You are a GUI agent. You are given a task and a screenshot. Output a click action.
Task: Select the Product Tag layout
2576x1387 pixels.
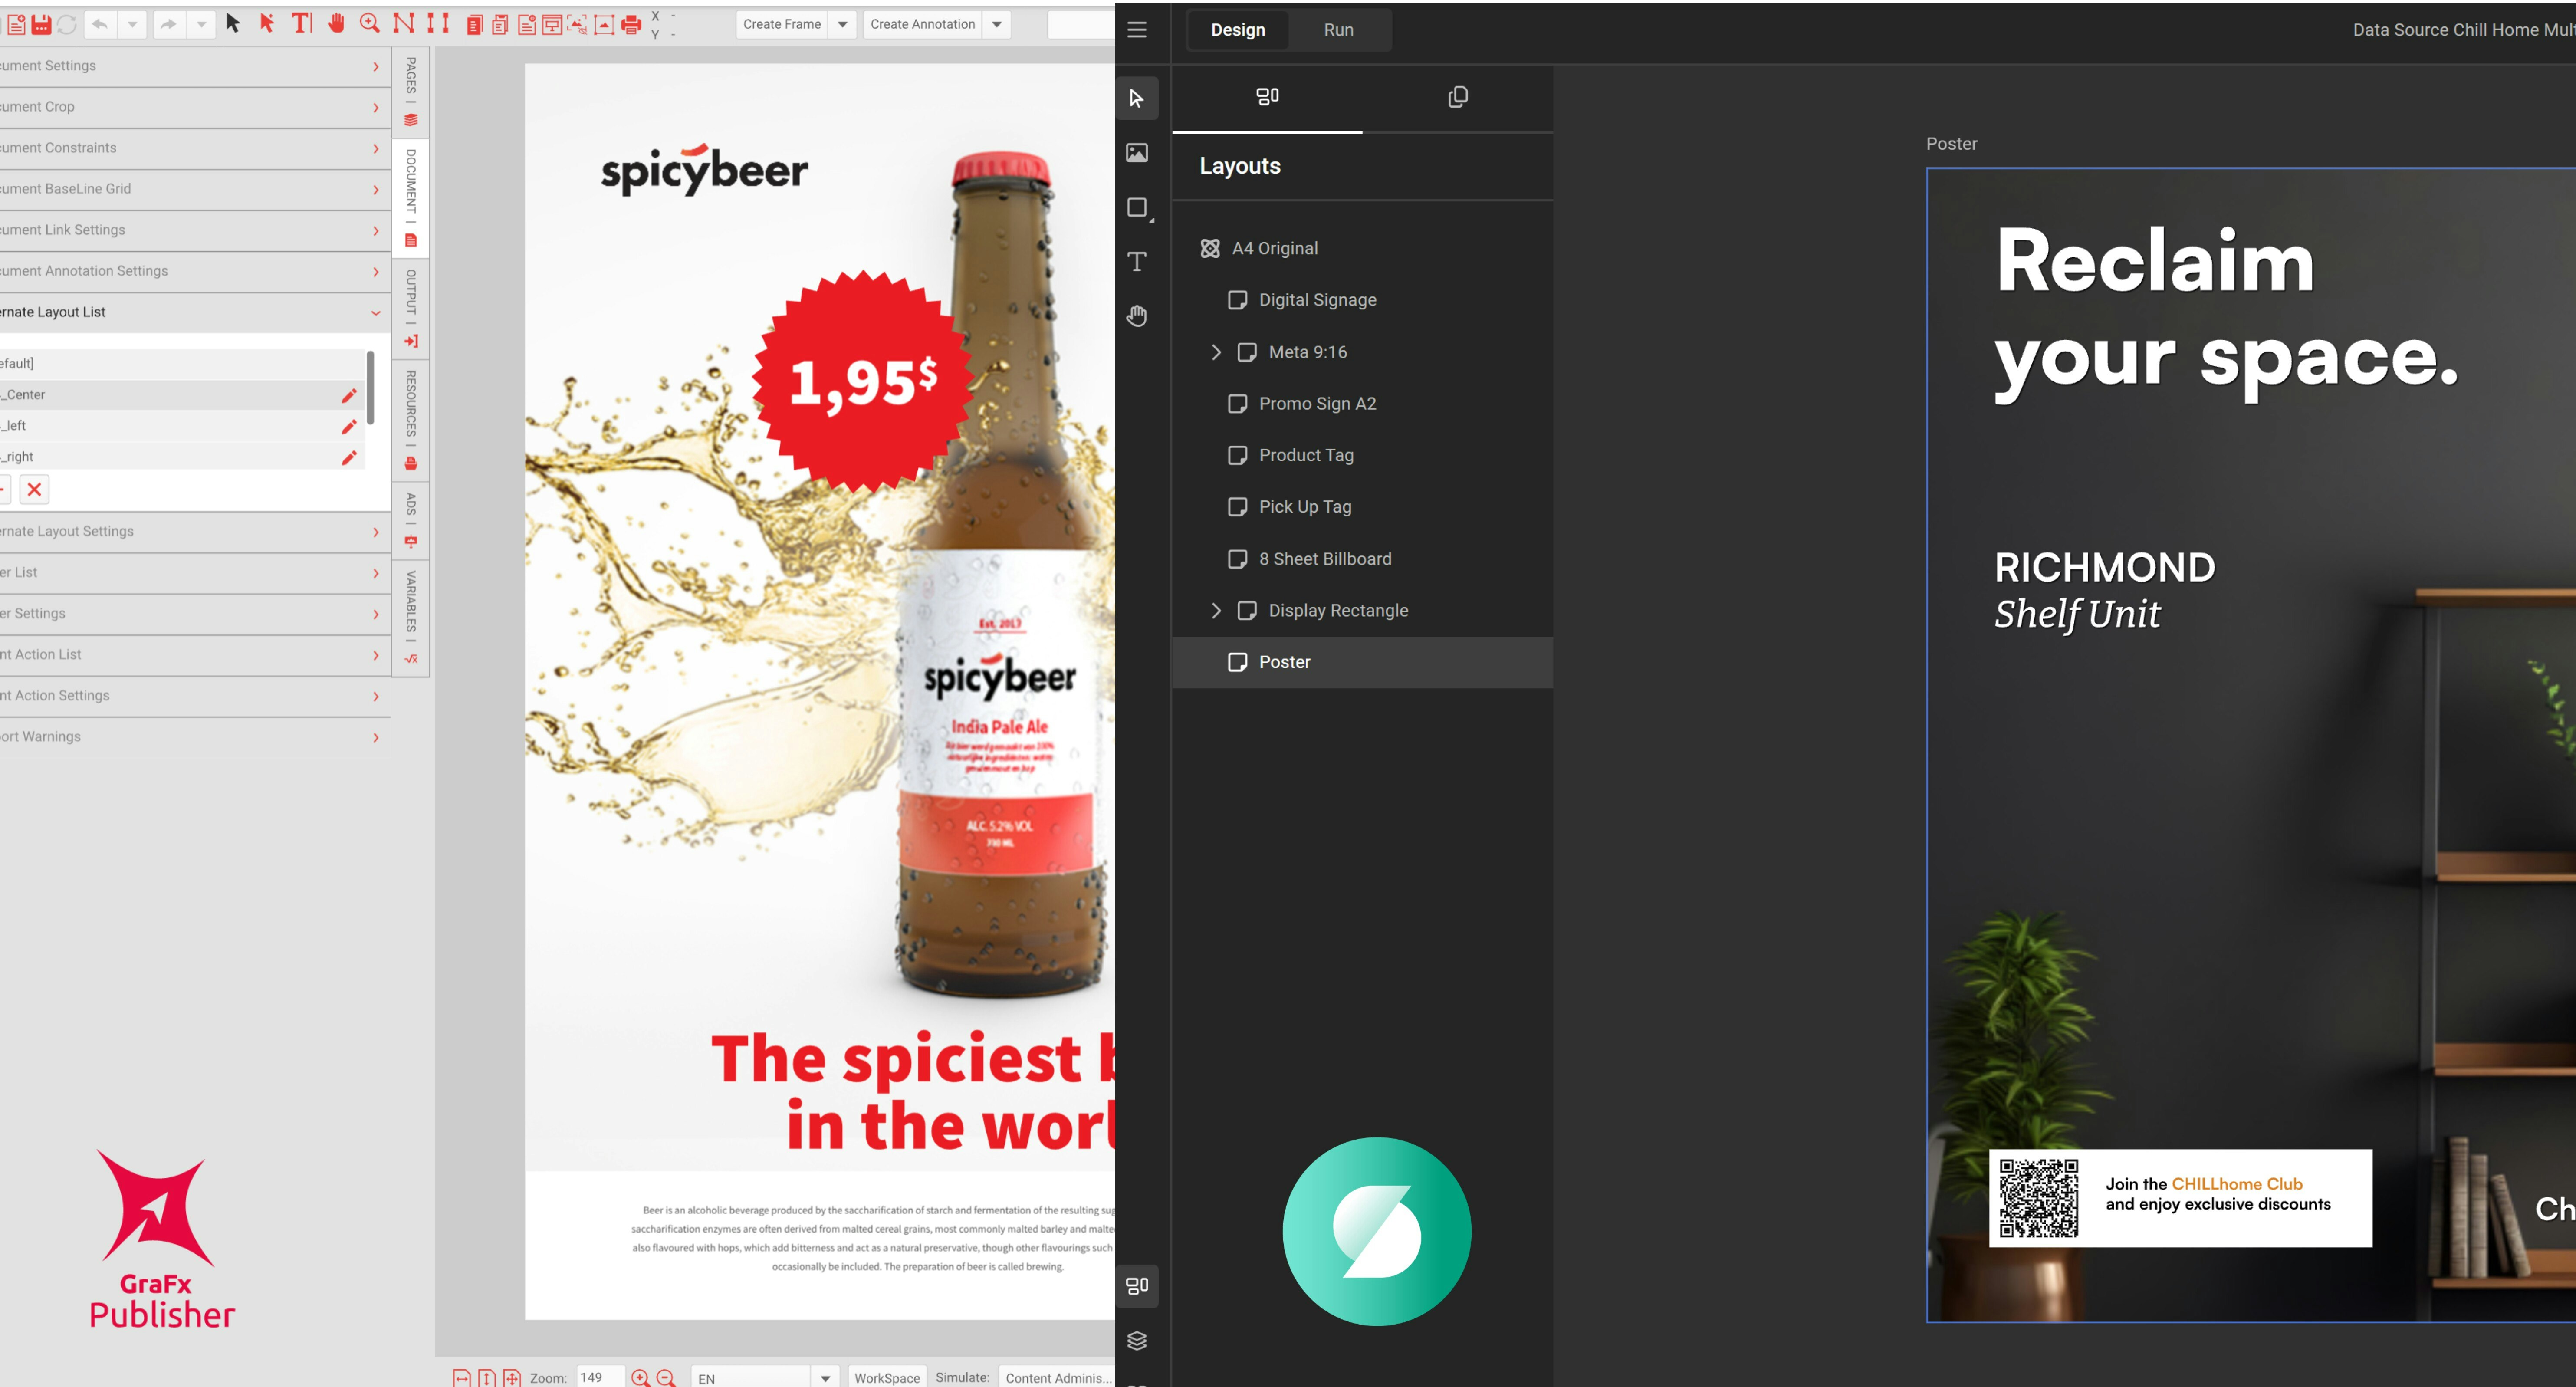tap(1305, 455)
